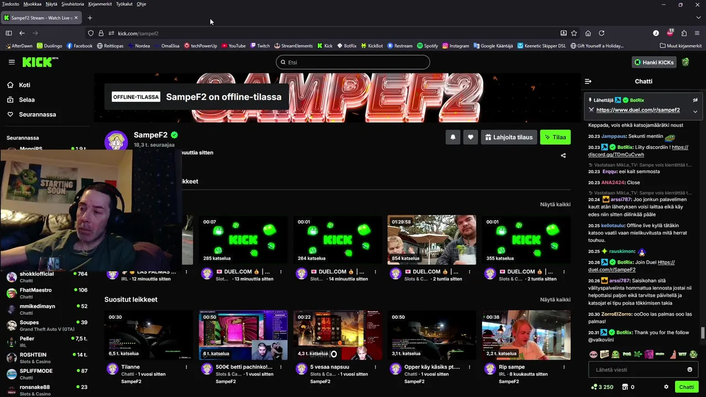This screenshot has width=706, height=397.
Task: Open ROSHTEIN channel in sidebar
Action: pyautogui.click(x=47, y=358)
